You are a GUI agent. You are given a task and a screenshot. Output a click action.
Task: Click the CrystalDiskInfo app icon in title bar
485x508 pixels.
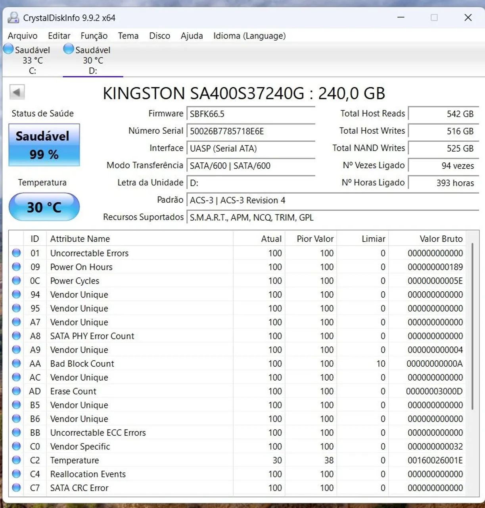click(x=13, y=17)
